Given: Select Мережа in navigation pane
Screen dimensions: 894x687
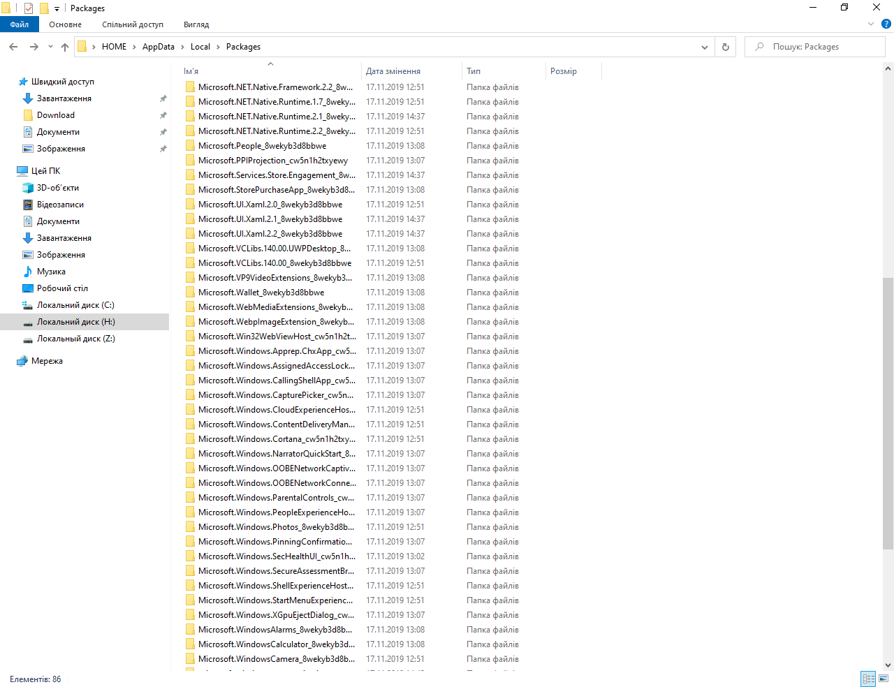Looking at the screenshot, I should pos(47,361).
